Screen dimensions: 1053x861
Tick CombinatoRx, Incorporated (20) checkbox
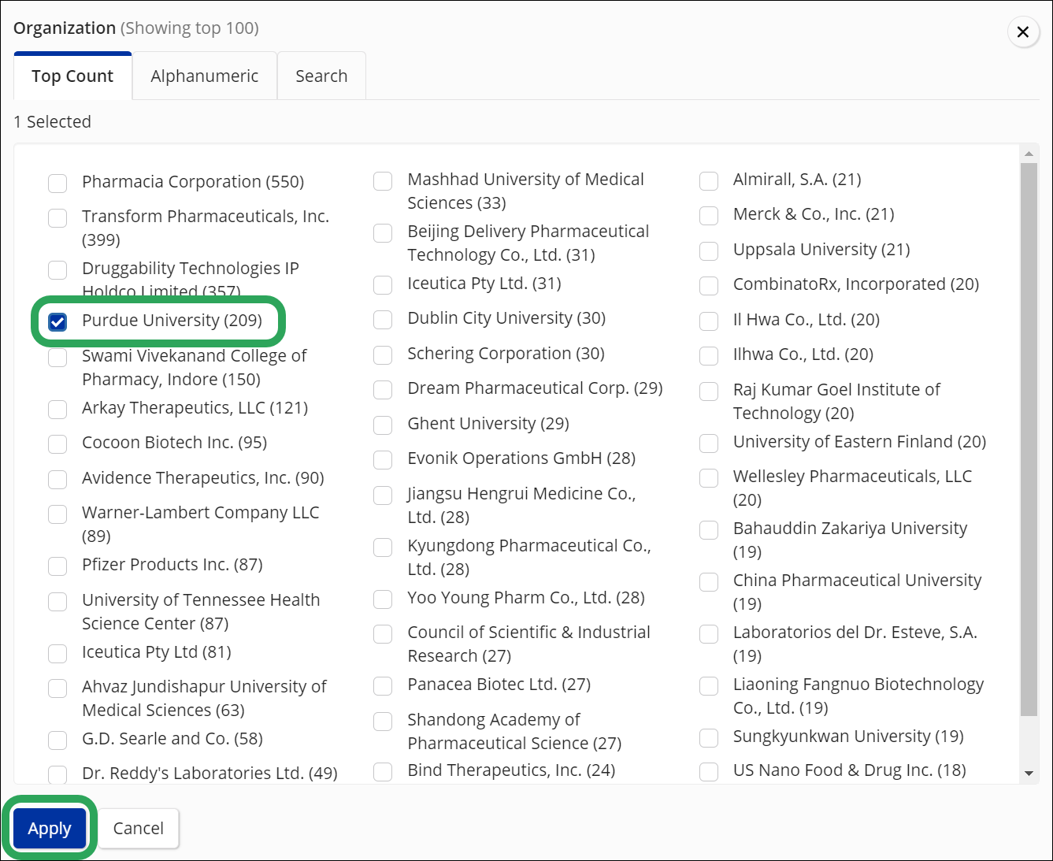point(709,285)
